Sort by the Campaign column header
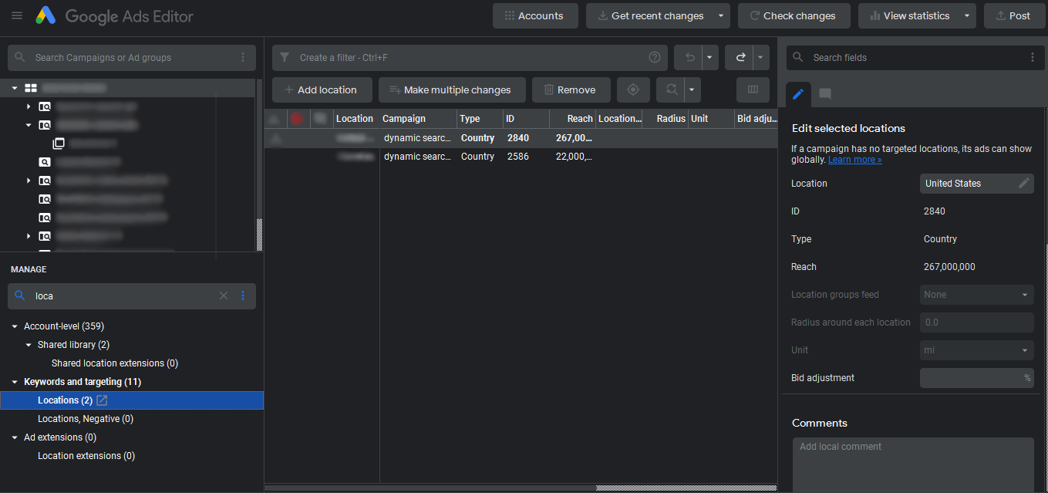The image size is (1048, 493). (418, 119)
